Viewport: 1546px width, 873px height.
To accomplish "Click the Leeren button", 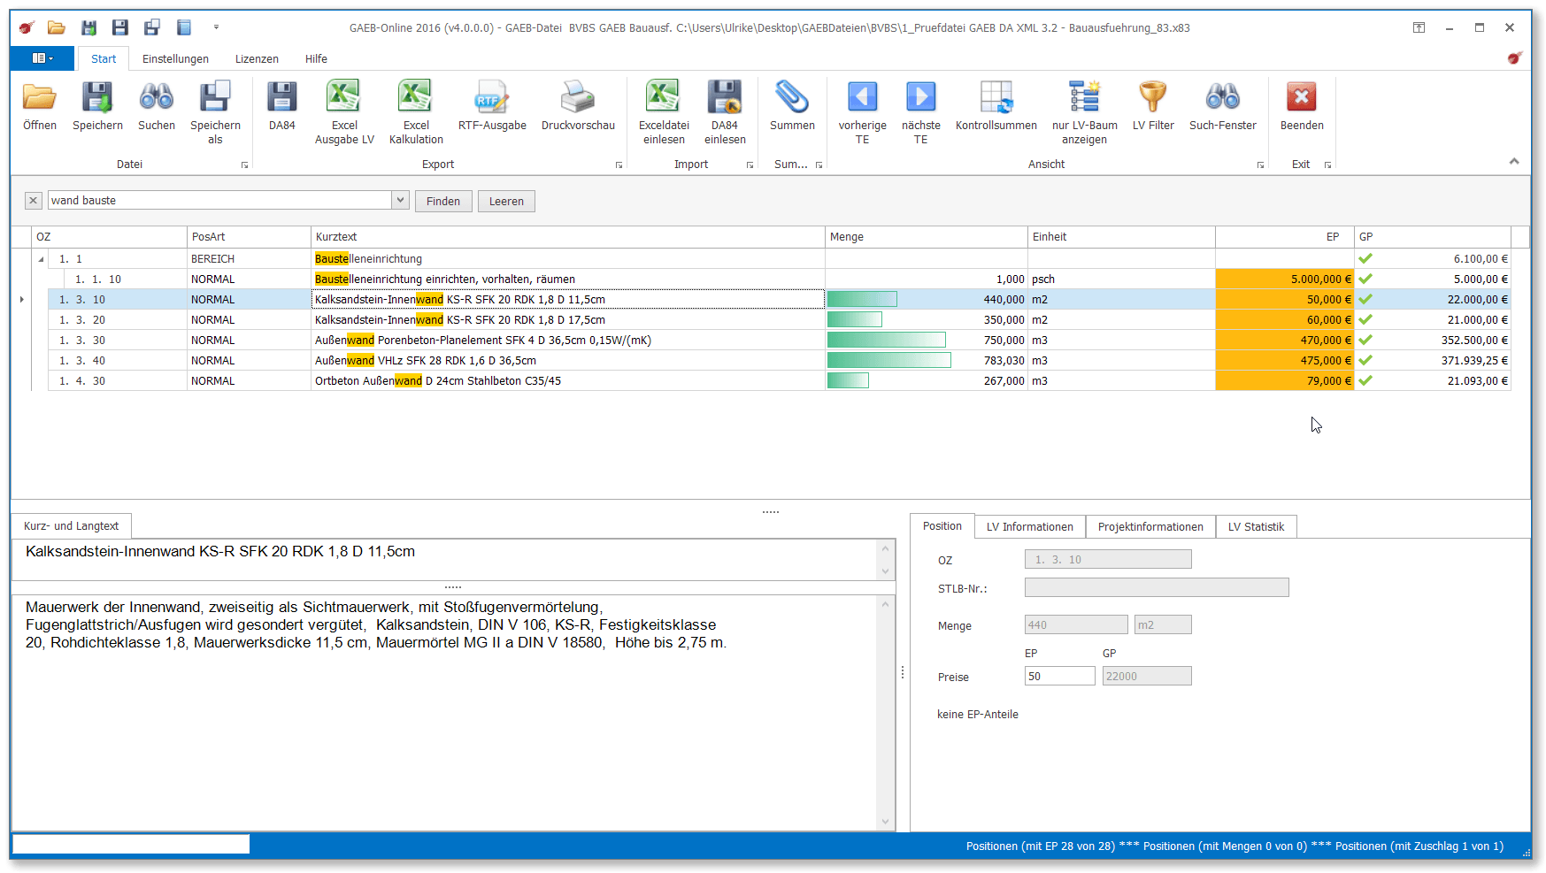I will coord(506,202).
